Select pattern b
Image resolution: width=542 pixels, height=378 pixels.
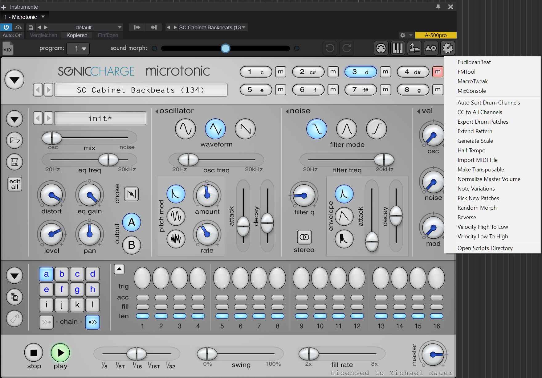(x=62, y=274)
